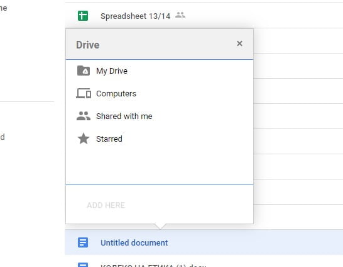This screenshot has width=343, height=267.
Task: Close the Drive destination dialog
Action: coord(239,43)
